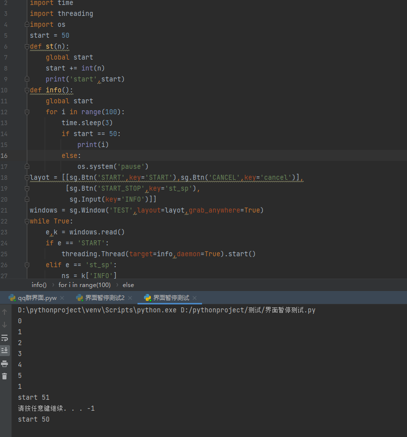The image size is (407, 437).
Task: Close the 界面暂停测试2 run tab
Action: pyautogui.click(x=130, y=298)
